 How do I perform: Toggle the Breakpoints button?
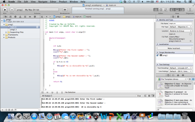[65, 10]
